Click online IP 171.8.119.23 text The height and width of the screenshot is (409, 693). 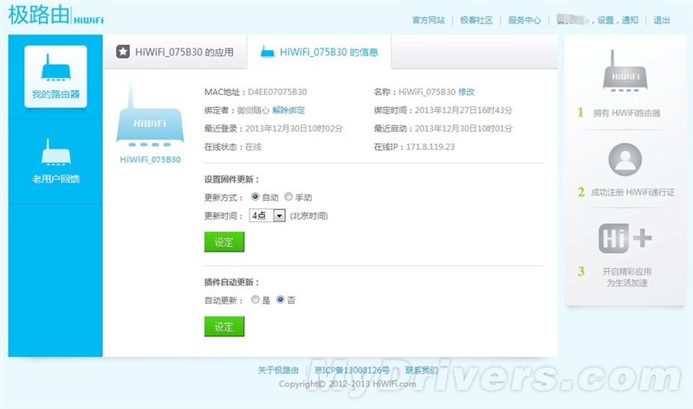click(x=430, y=147)
